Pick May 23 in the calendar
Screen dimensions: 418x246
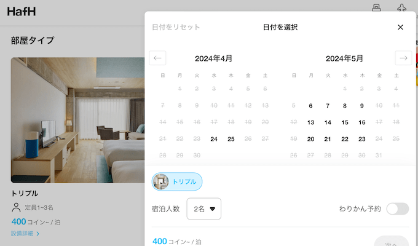[x=362, y=139]
